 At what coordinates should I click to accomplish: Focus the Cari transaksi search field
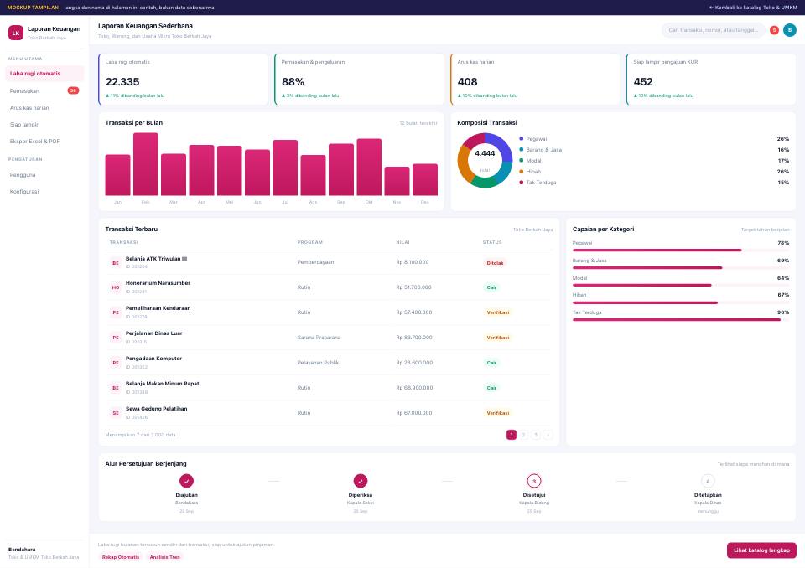713,30
